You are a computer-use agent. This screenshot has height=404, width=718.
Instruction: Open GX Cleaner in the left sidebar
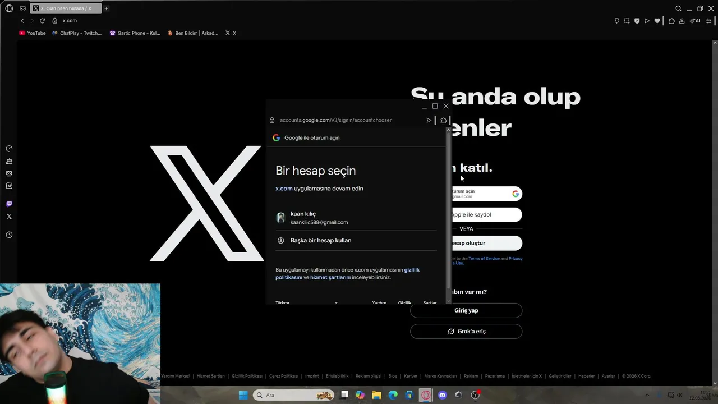(9, 161)
